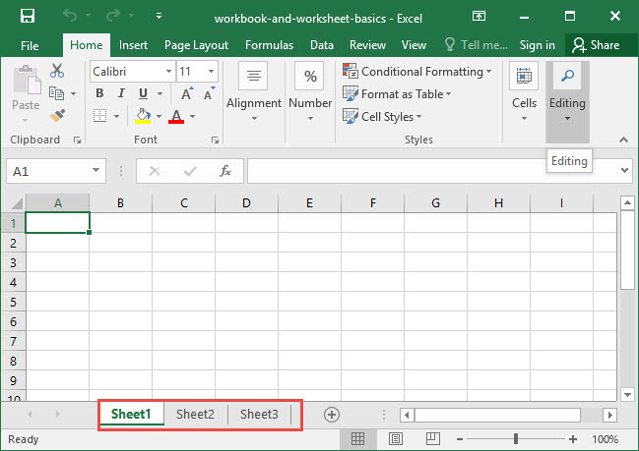Toggle Bold formatting
The width and height of the screenshot is (639, 451).
[99, 93]
